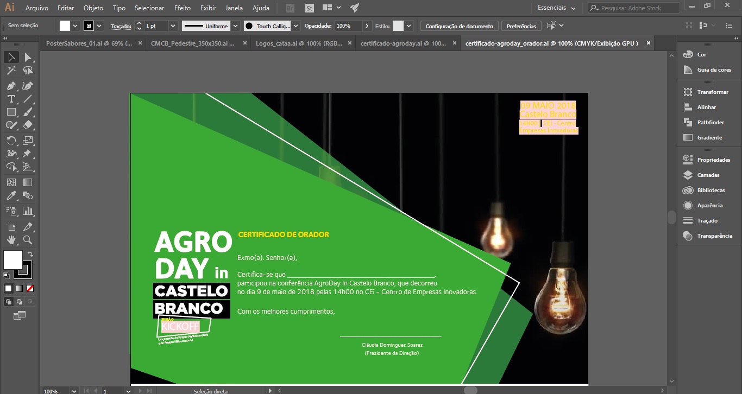Set paint mode to solid Color
742x394 pixels.
[x=8, y=288]
